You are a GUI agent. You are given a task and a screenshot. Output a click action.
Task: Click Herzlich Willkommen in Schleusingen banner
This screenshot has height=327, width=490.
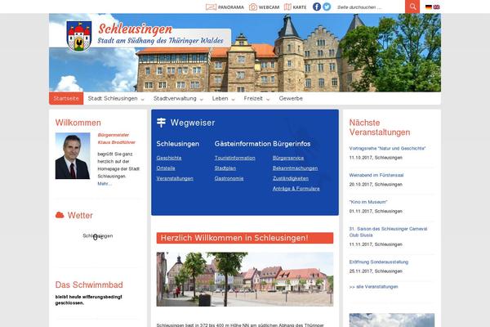pyautogui.click(x=245, y=238)
